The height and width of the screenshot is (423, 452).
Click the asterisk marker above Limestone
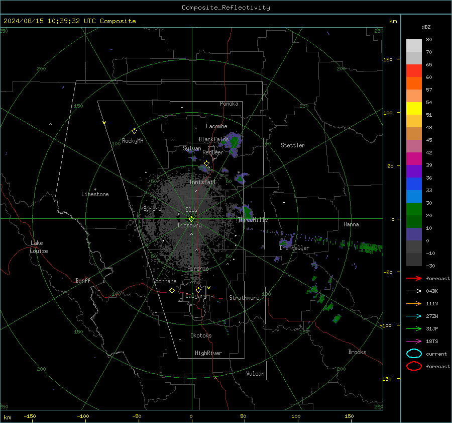click(95, 190)
